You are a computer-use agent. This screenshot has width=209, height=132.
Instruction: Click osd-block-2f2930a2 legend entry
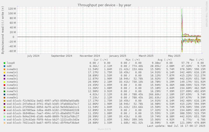coord(43,107)
